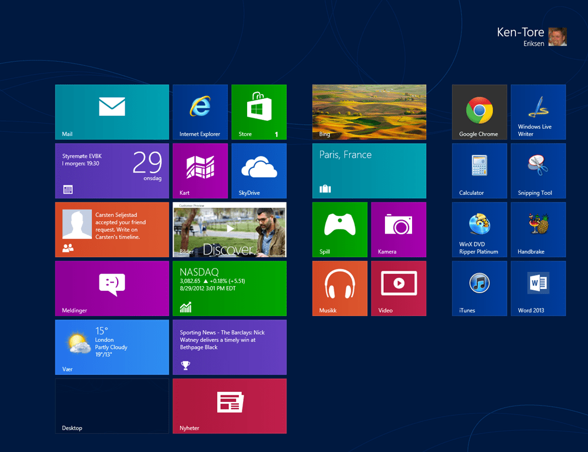Open the Video tile
This screenshot has height=452, width=588.
coord(398,288)
